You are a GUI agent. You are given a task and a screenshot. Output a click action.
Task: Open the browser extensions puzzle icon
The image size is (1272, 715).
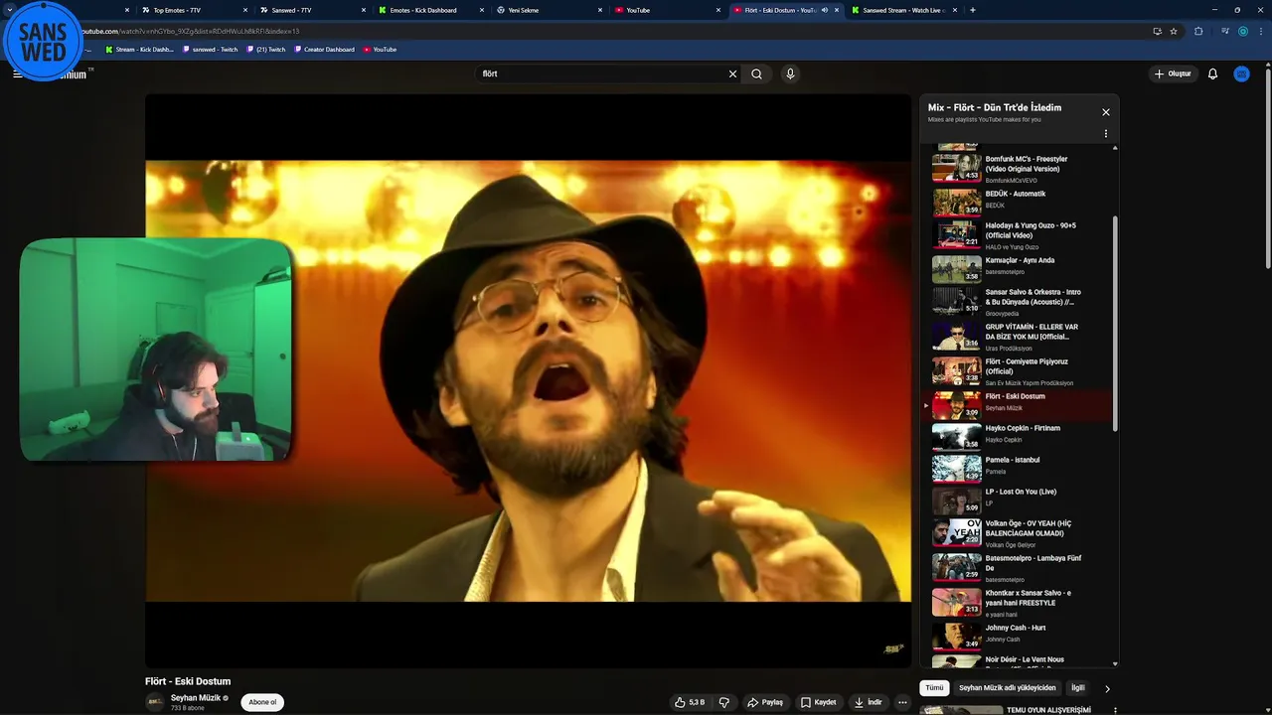pos(1198,31)
